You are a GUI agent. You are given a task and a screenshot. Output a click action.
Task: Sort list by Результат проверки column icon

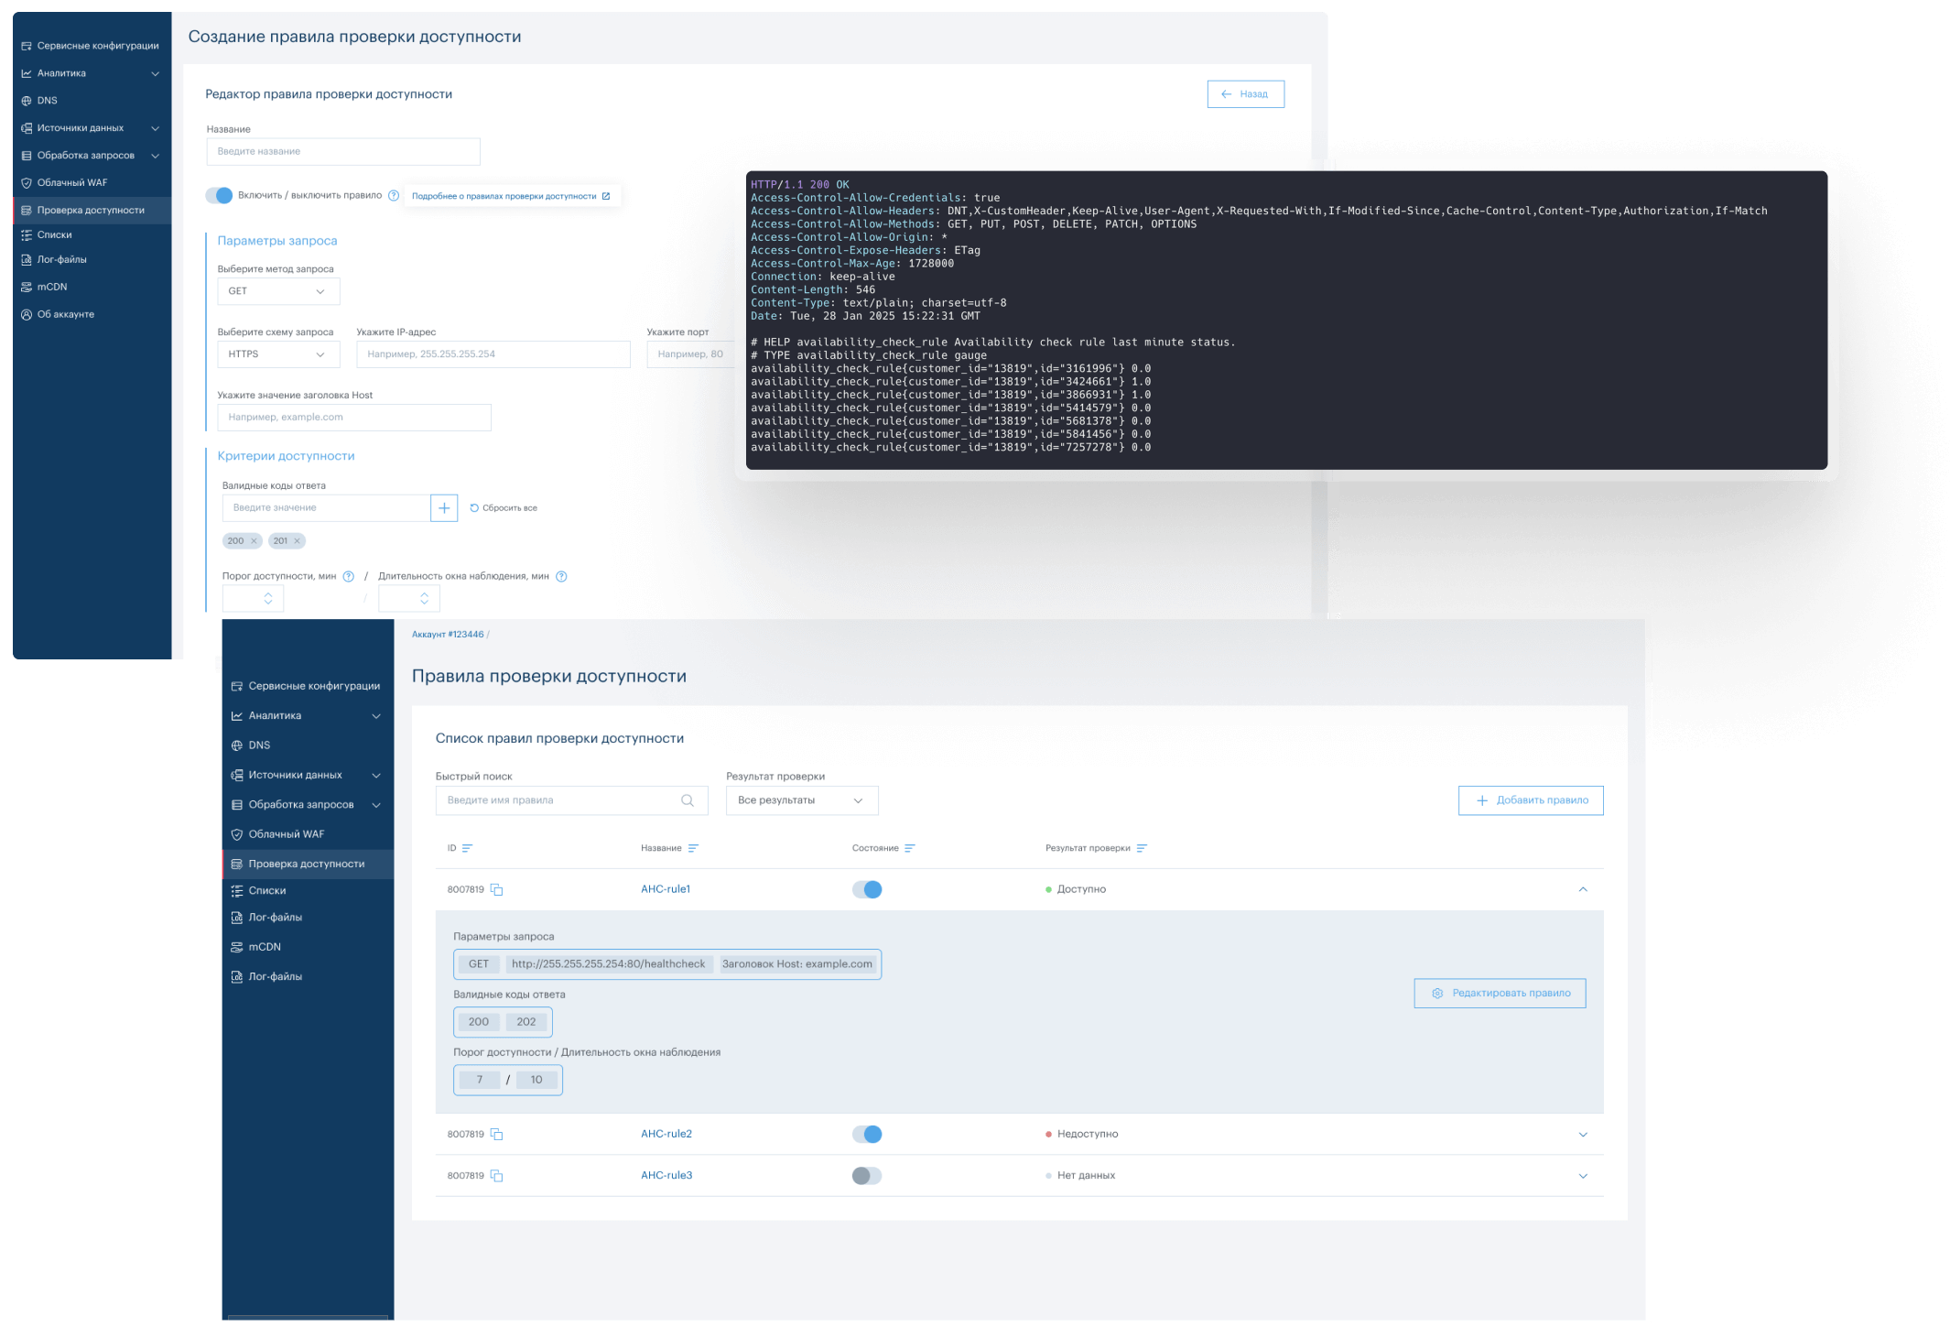click(1142, 848)
